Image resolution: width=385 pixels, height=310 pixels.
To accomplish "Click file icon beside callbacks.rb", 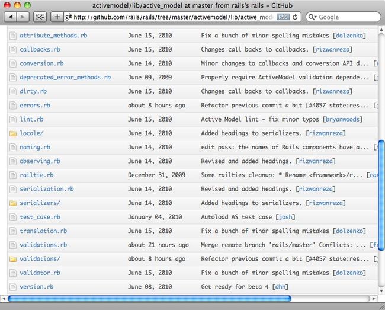I will coord(13,50).
